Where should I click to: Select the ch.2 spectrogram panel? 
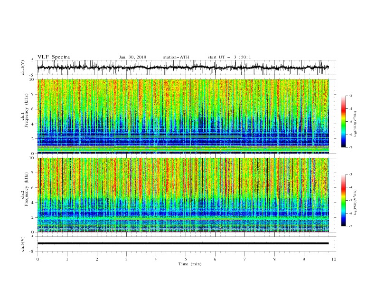[183, 195]
